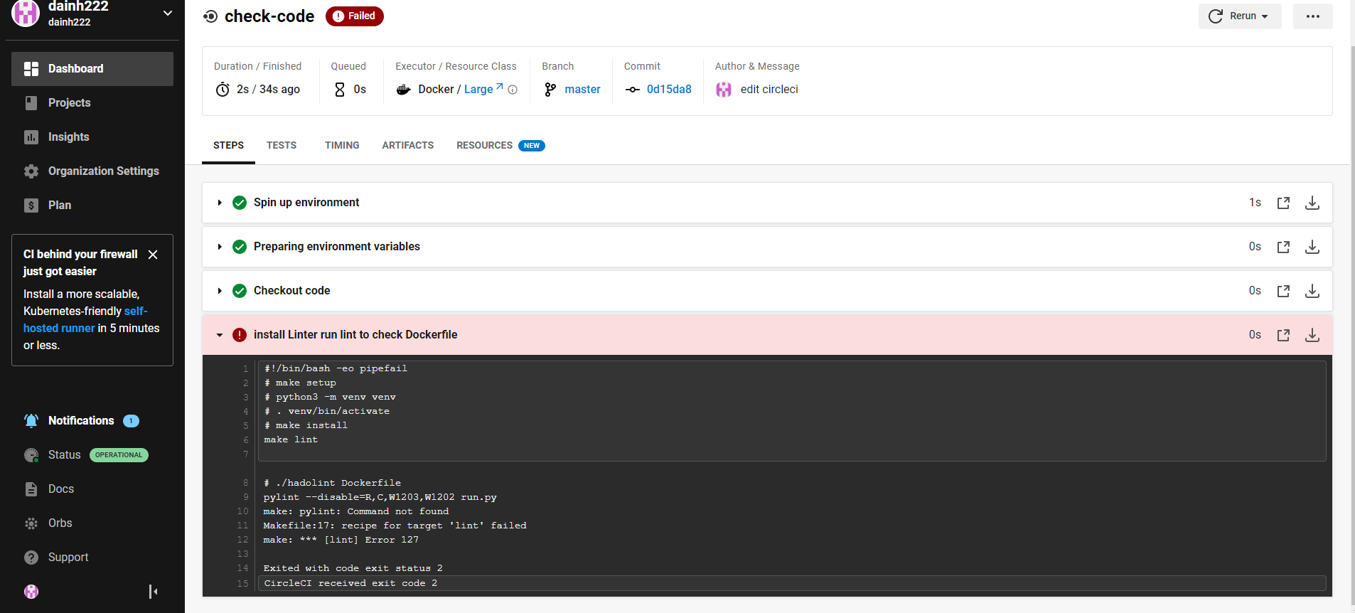
Task: Switch to the TIMING tab
Action: click(342, 146)
